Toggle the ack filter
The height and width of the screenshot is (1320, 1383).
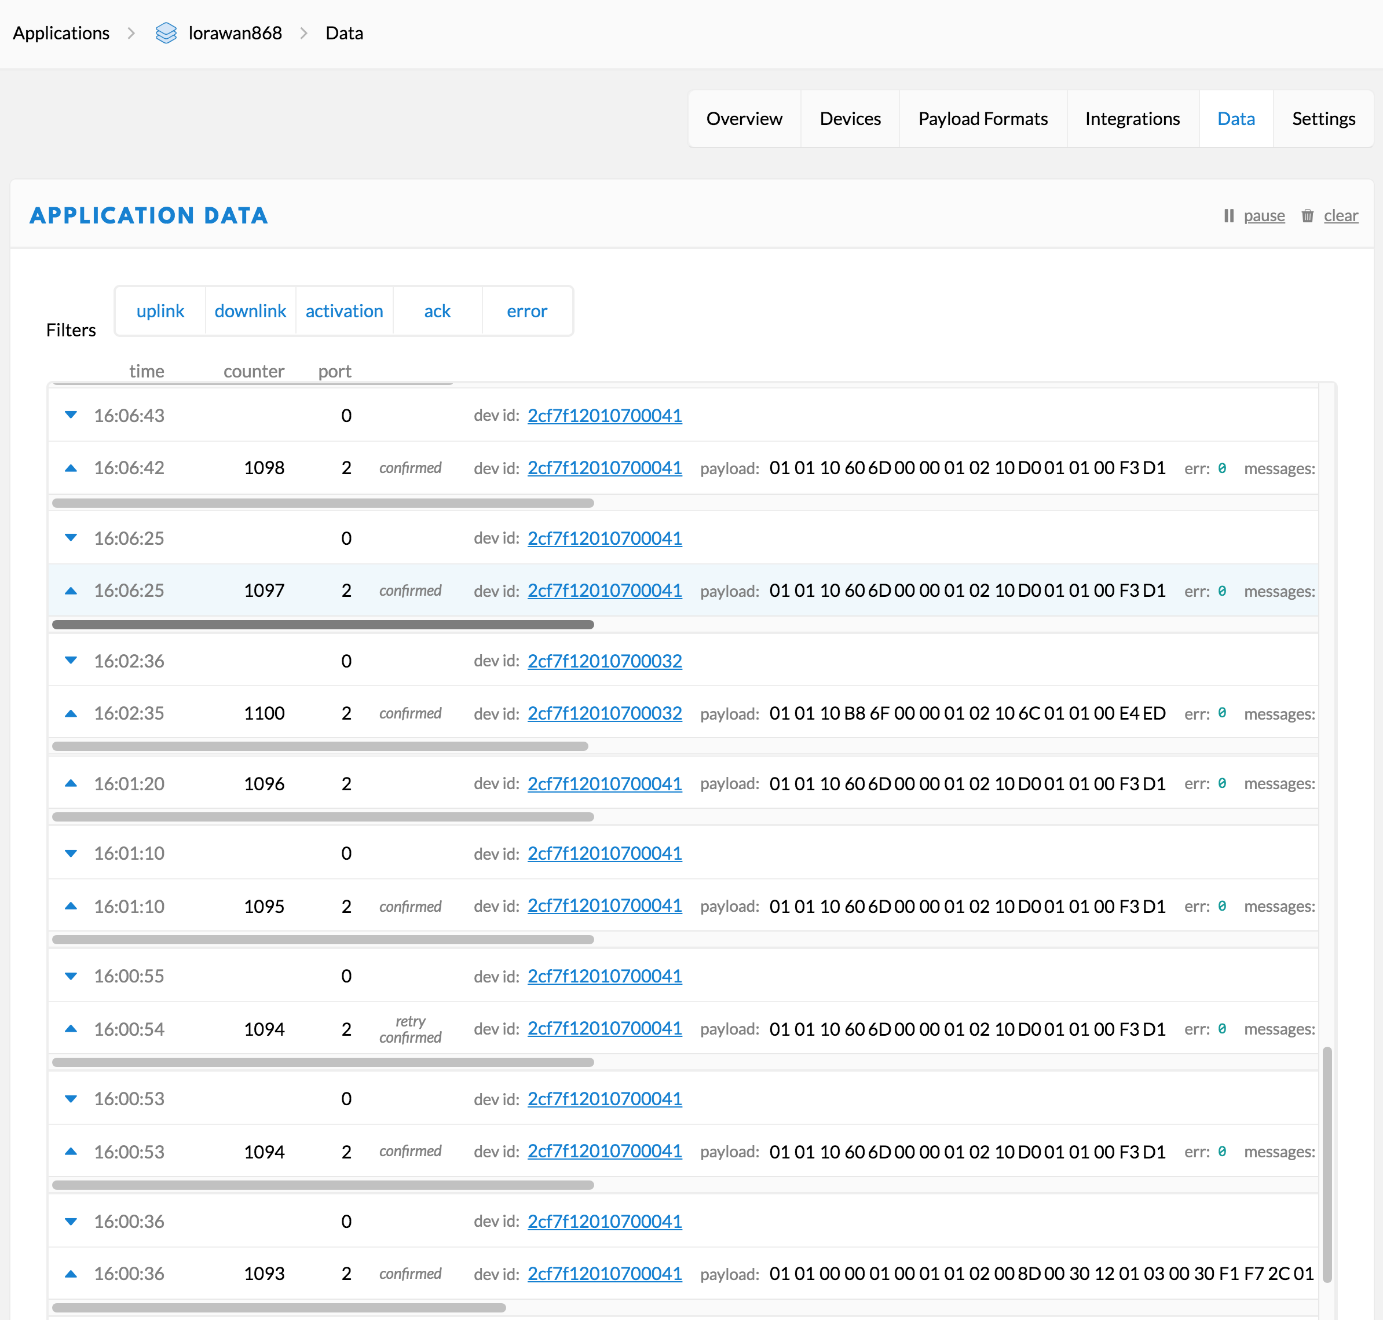coord(437,311)
